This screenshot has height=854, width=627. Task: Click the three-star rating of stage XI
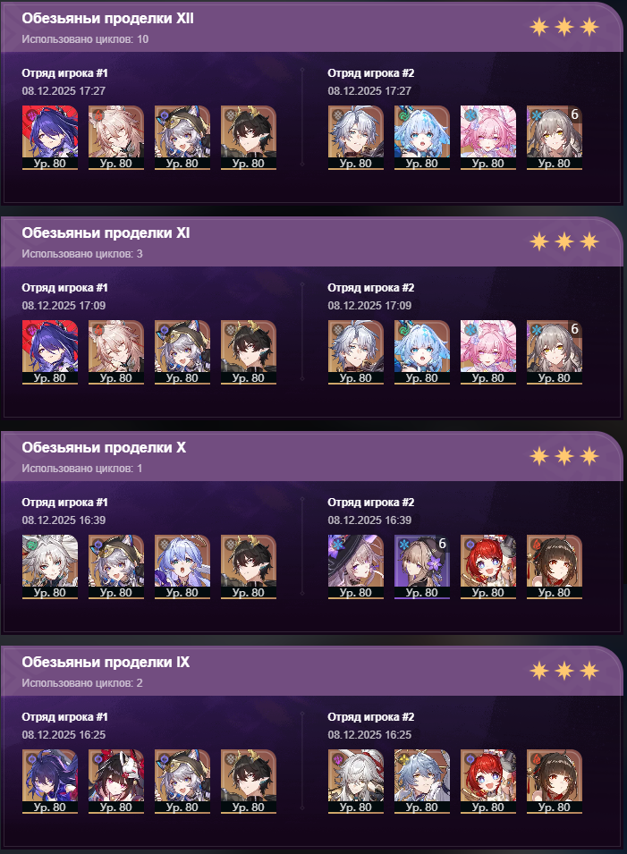pos(564,241)
